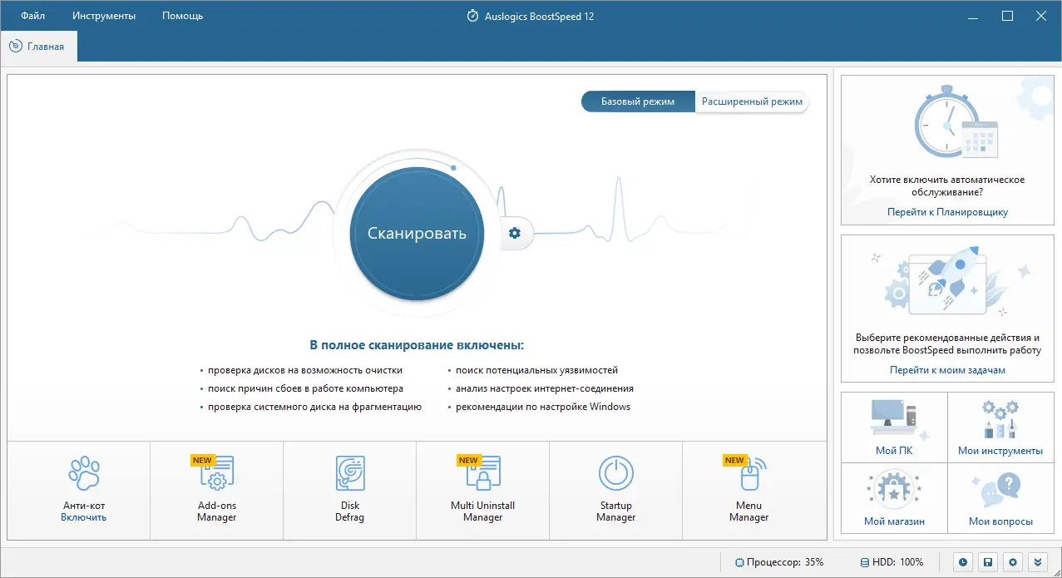This screenshot has height=578, width=1062.
Task: Click 'проверка системного диска на фрагментацию' text
Action: (314, 407)
